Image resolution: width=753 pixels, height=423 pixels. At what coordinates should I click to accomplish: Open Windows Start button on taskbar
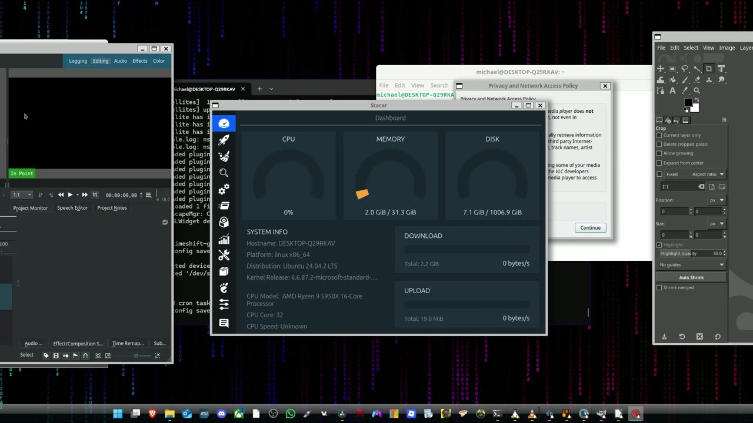117,414
